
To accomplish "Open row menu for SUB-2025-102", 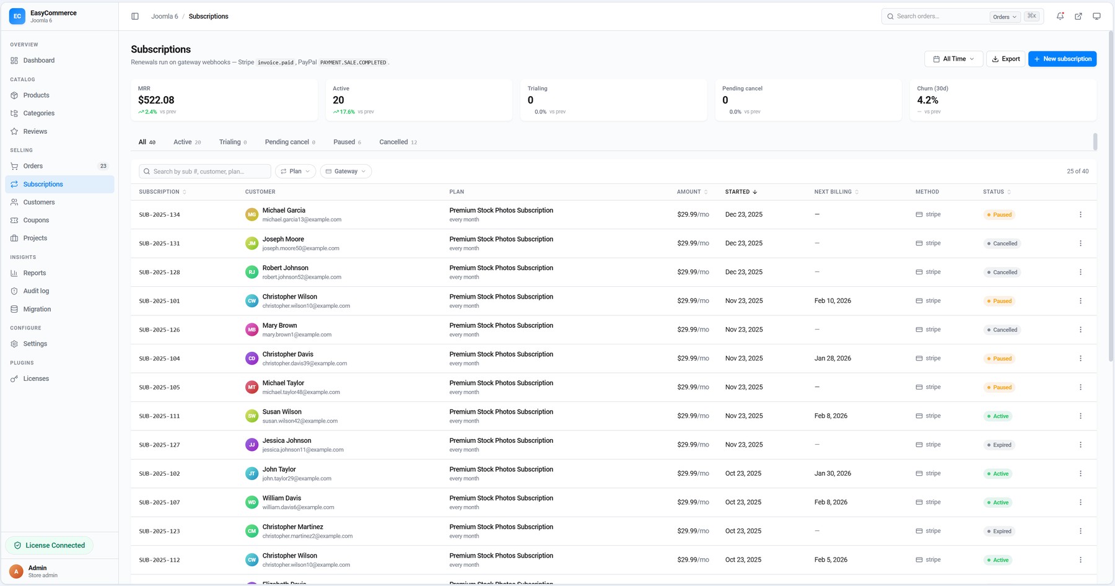I will tap(1080, 474).
